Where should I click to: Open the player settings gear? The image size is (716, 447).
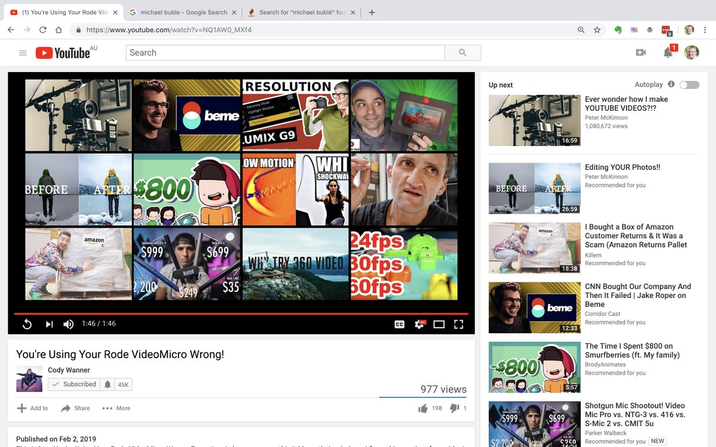(x=419, y=324)
